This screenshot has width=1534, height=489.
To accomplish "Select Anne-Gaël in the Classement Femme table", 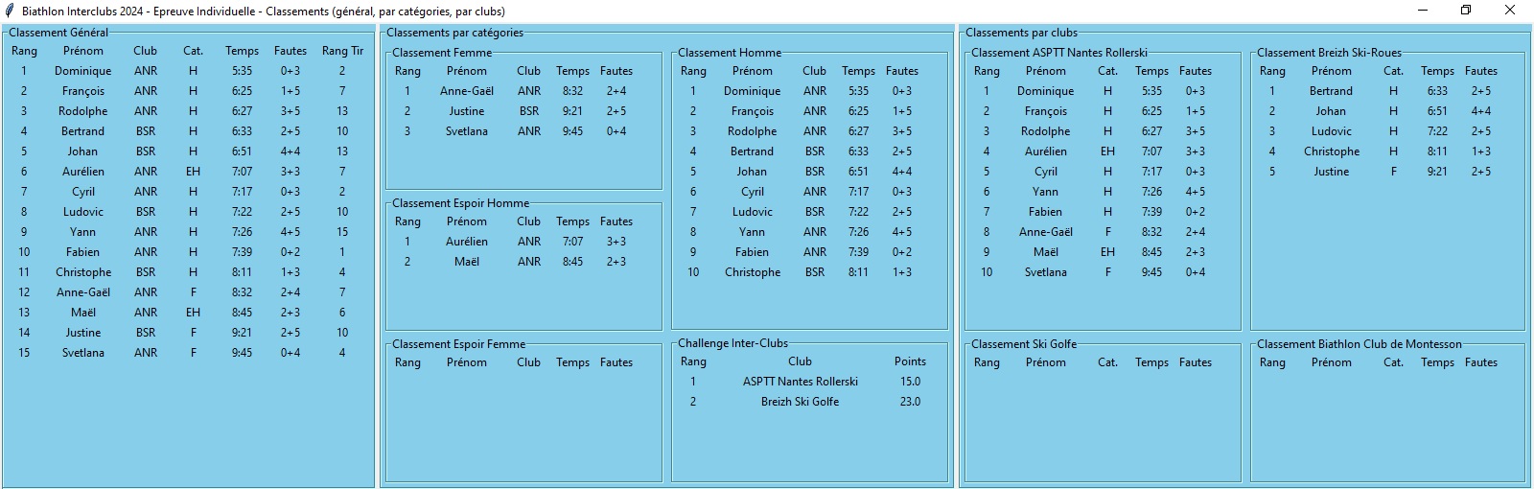I will click(467, 91).
